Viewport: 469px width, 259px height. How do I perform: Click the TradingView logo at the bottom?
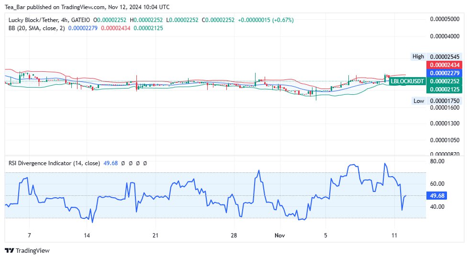(x=27, y=251)
